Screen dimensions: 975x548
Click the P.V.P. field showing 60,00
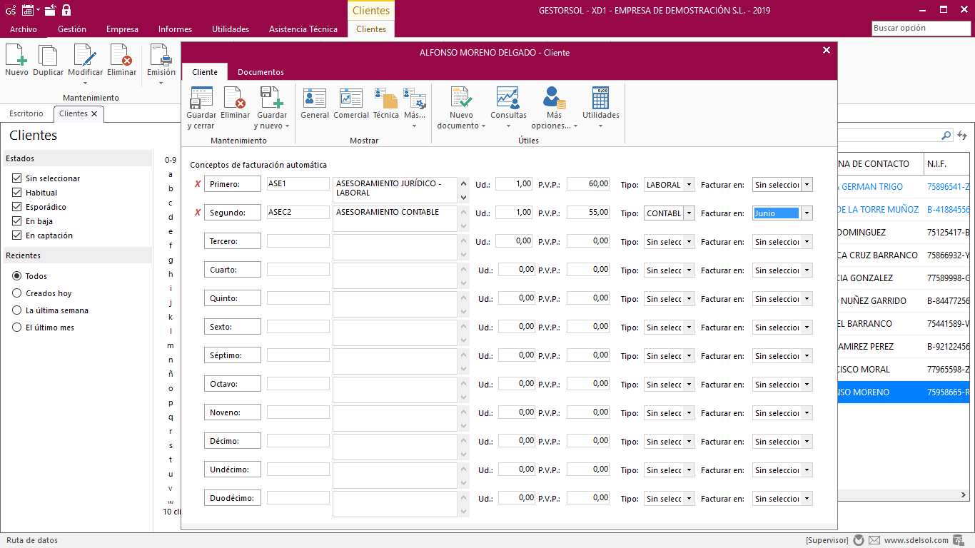(589, 184)
